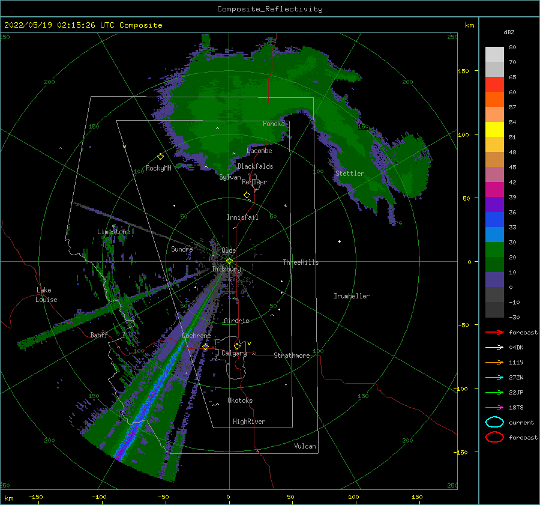Click the dBZ legend heading
The height and width of the screenshot is (505, 540).
(x=509, y=32)
